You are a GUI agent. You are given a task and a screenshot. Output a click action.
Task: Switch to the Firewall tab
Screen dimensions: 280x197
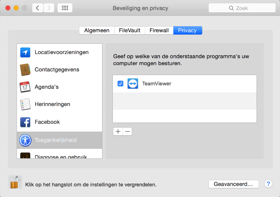(x=159, y=31)
